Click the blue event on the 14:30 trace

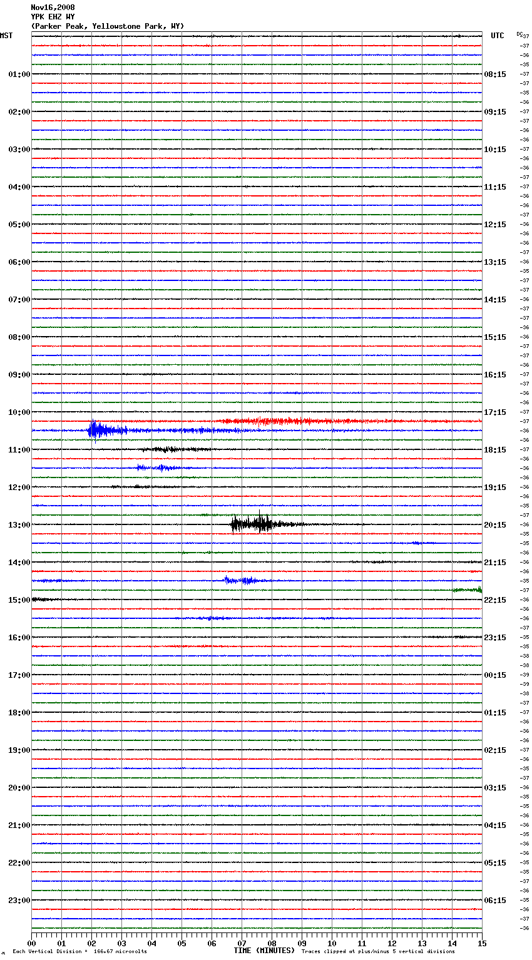pos(244,581)
